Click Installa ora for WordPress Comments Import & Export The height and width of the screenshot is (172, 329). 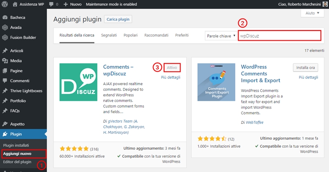(x=306, y=67)
